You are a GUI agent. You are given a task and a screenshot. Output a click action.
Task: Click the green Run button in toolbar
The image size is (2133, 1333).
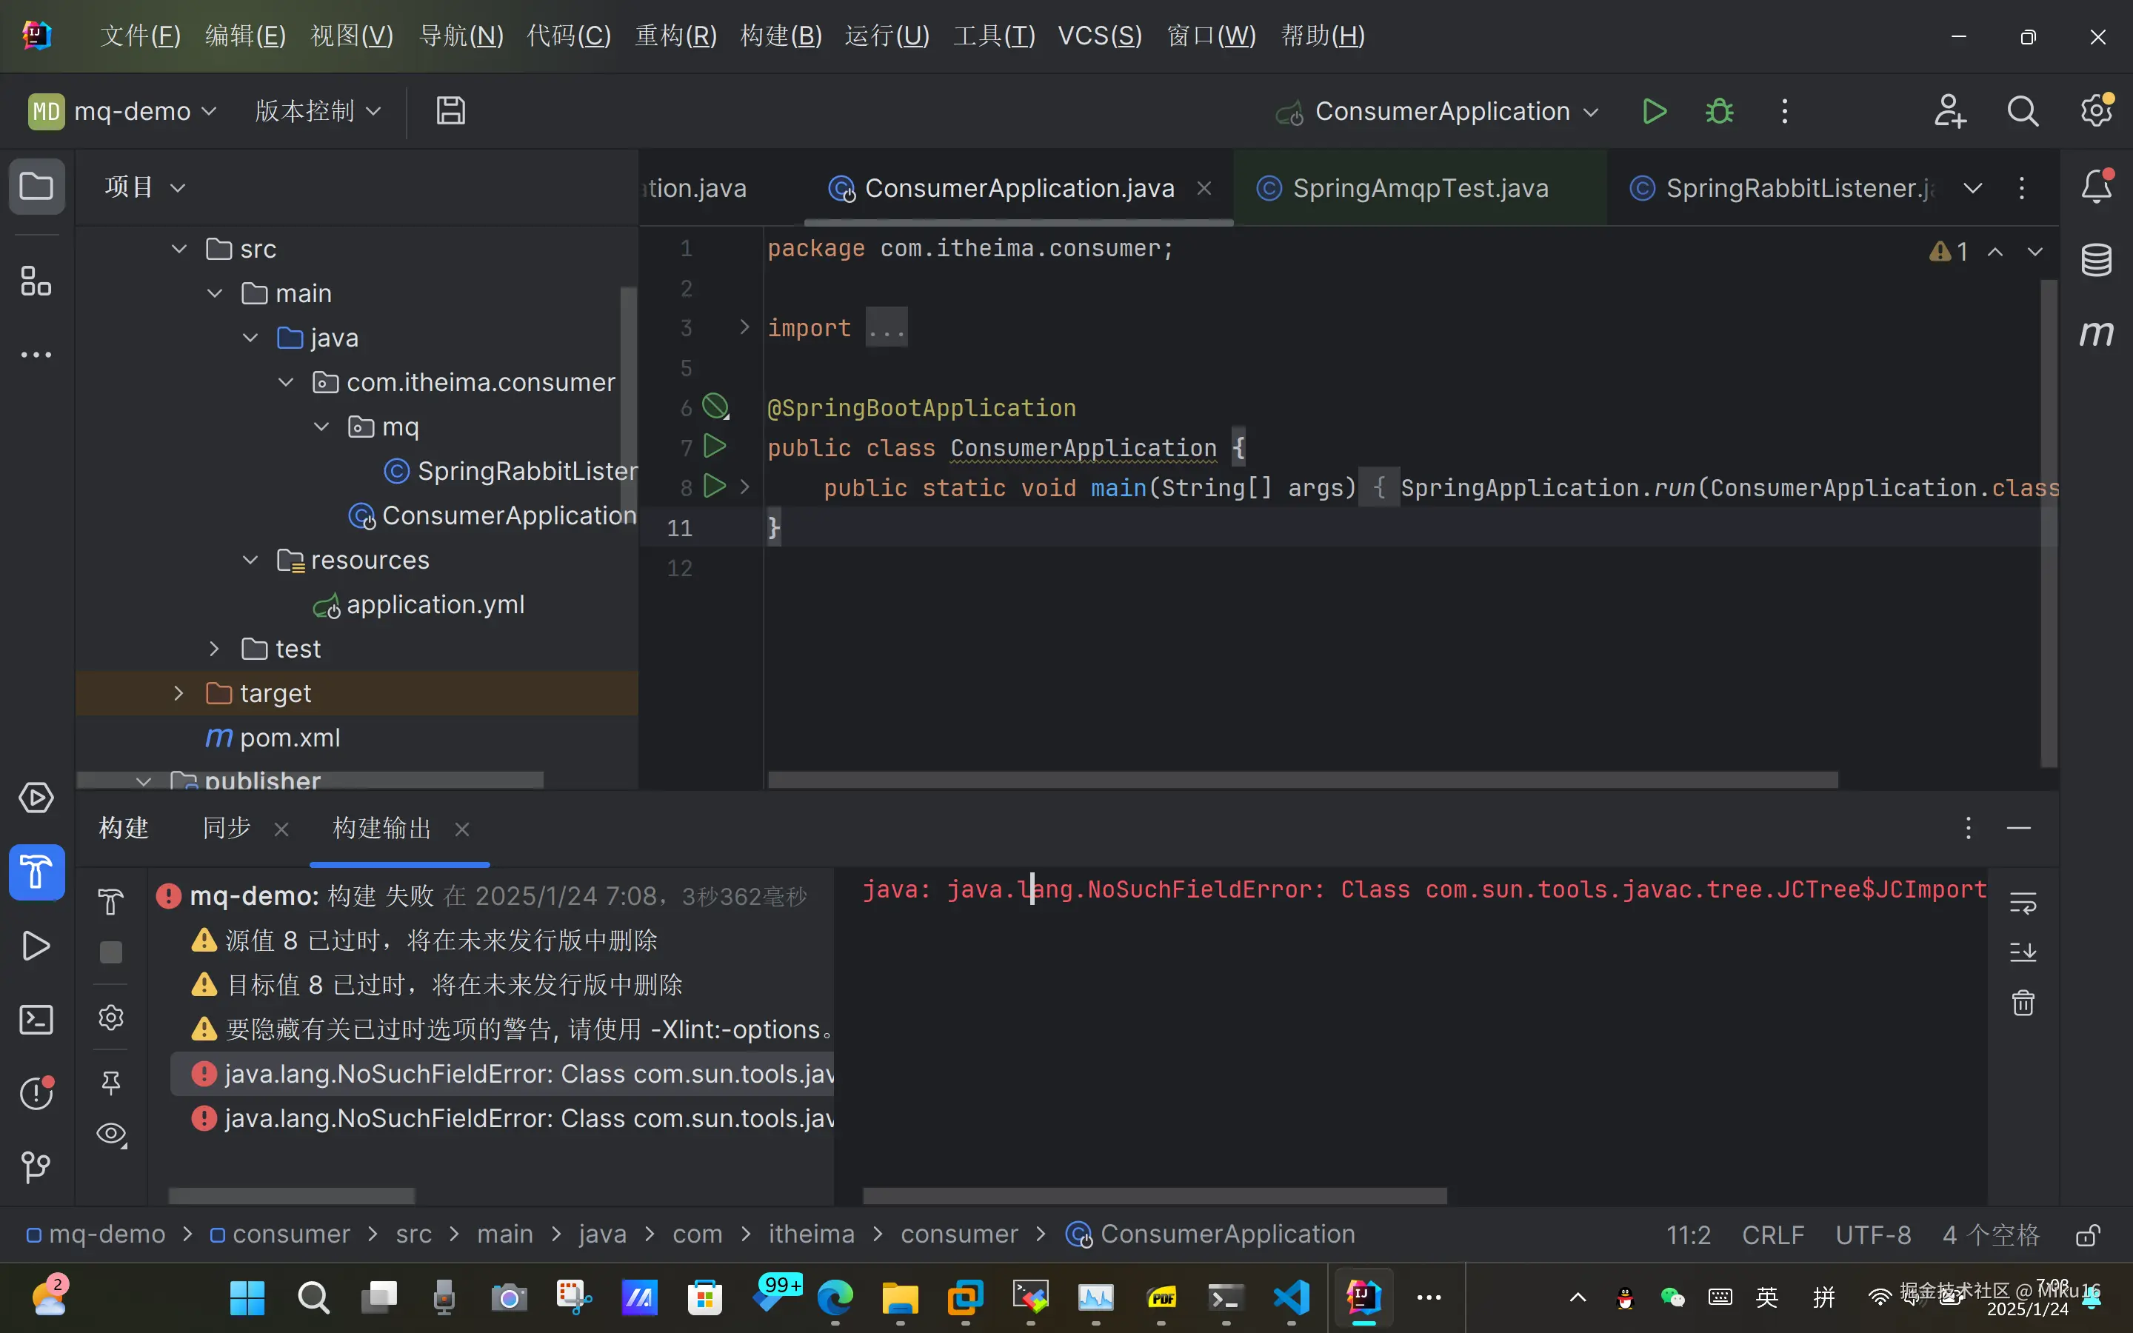[x=1655, y=112]
